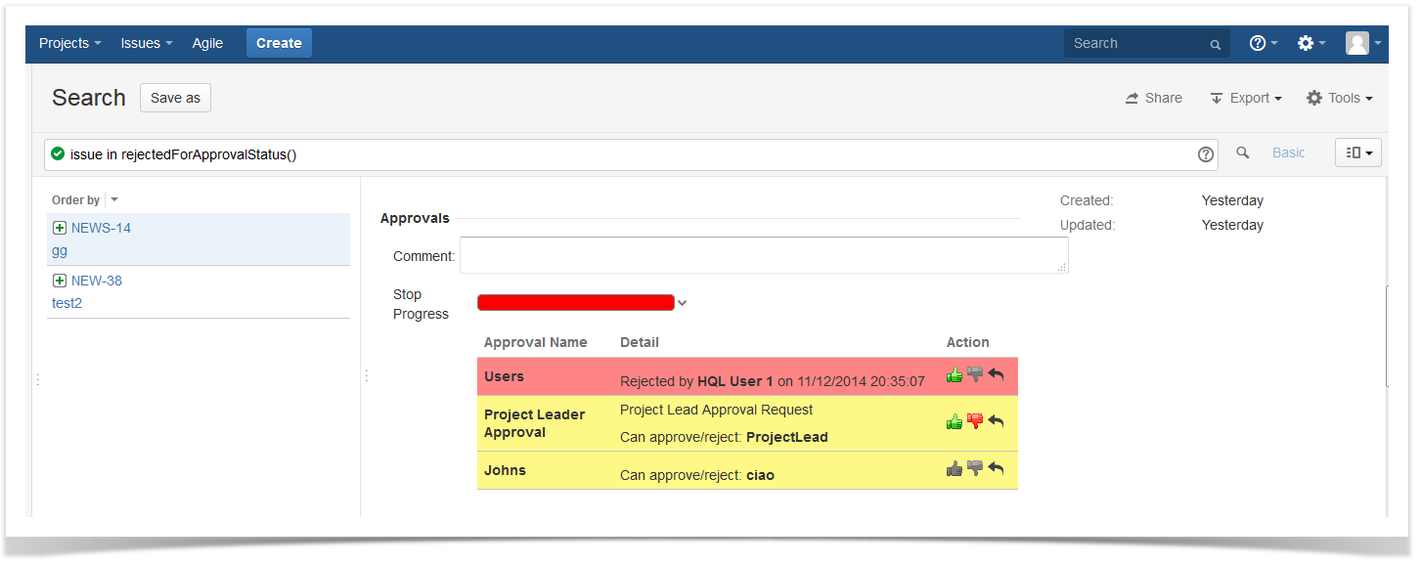Open issue NEW-38 from the list

click(97, 281)
